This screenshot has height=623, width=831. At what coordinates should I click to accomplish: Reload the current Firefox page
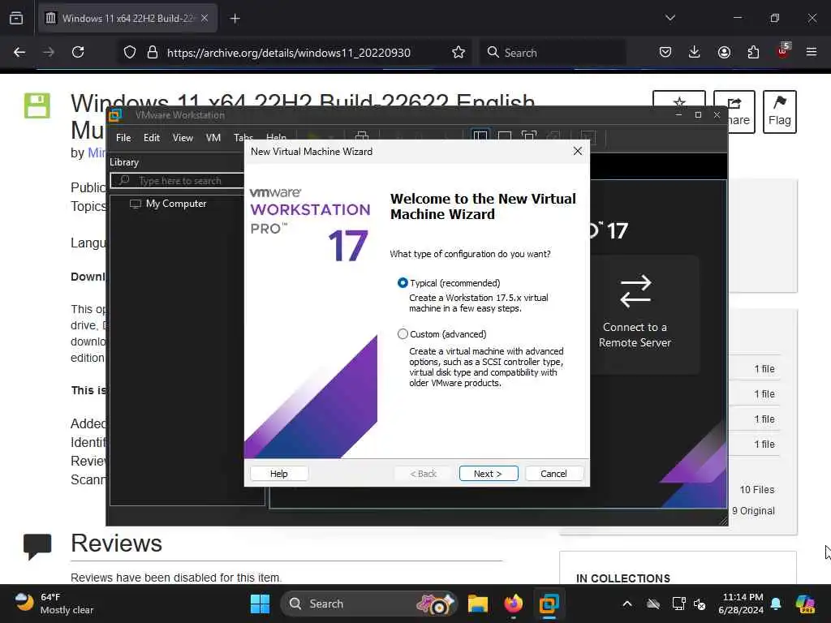click(78, 53)
